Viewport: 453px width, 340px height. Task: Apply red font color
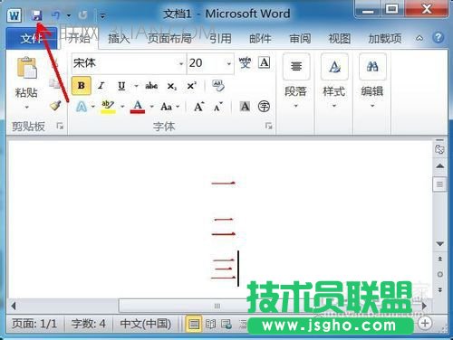point(138,107)
